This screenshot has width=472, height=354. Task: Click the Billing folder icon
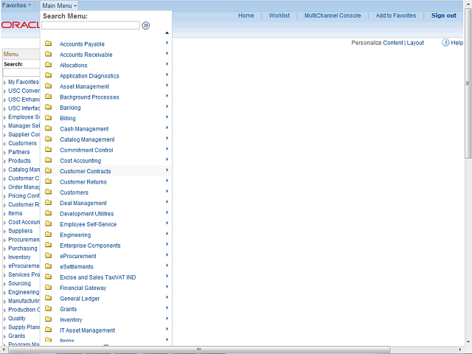pyautogui.click(x=48, y=118)
